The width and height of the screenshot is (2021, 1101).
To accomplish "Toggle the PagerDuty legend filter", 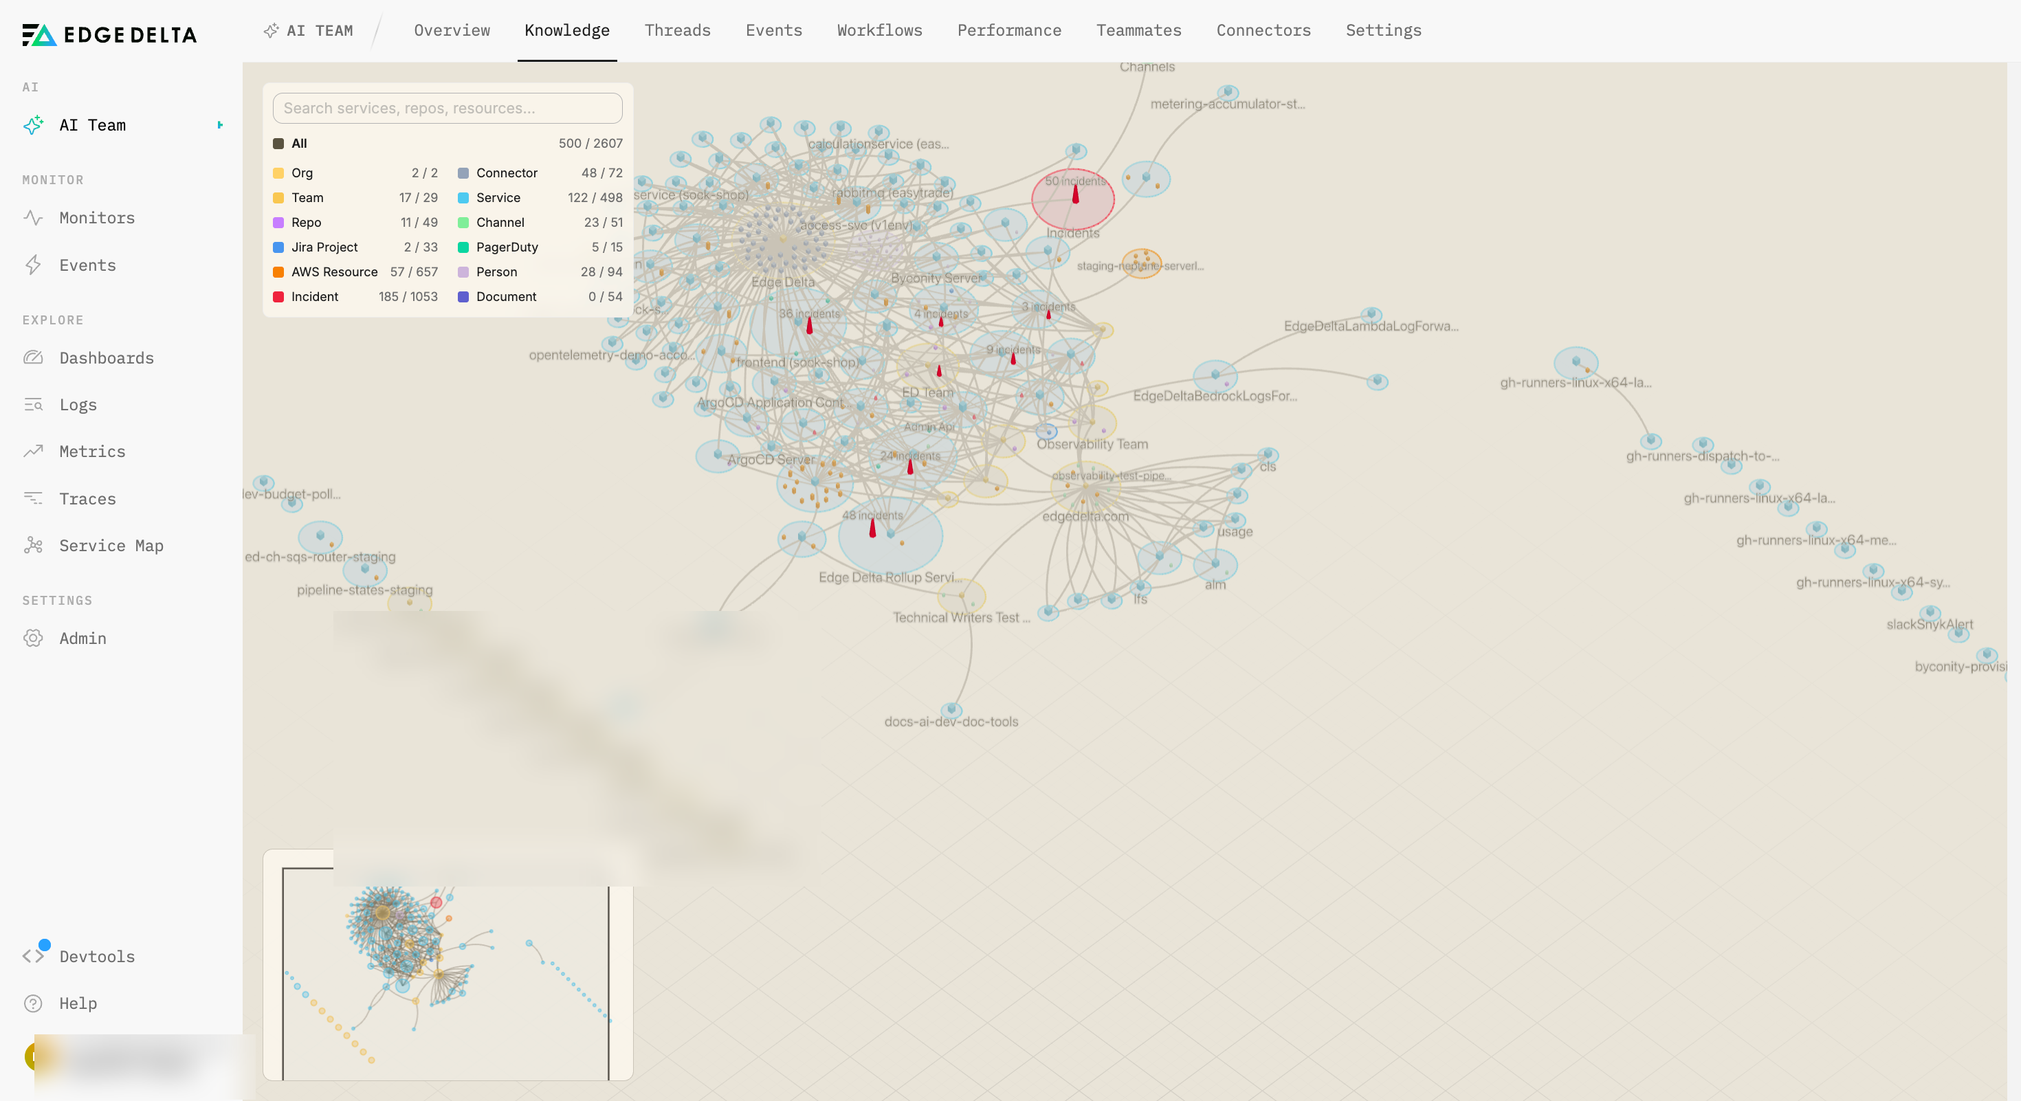I will click(540, 247).
